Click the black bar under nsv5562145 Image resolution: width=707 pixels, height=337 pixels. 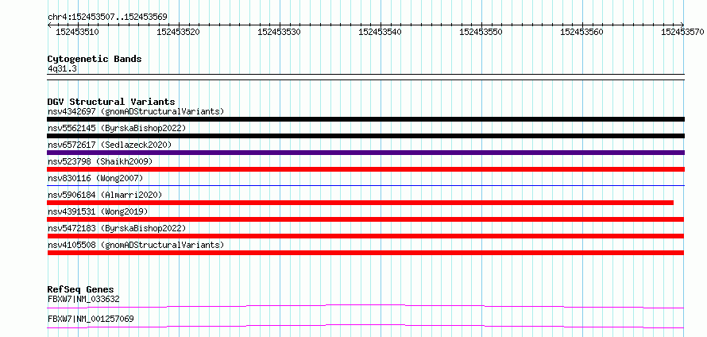pyautogui.click(x=365, y=136)
